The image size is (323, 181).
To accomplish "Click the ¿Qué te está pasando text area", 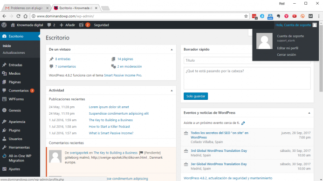I will point(247,78).
